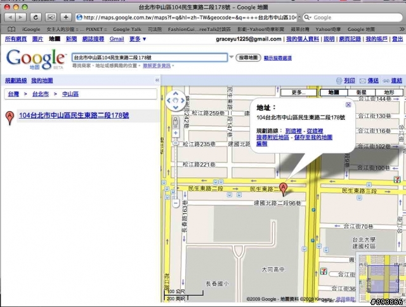Click the red A marker in the results list

coord(10,118)
